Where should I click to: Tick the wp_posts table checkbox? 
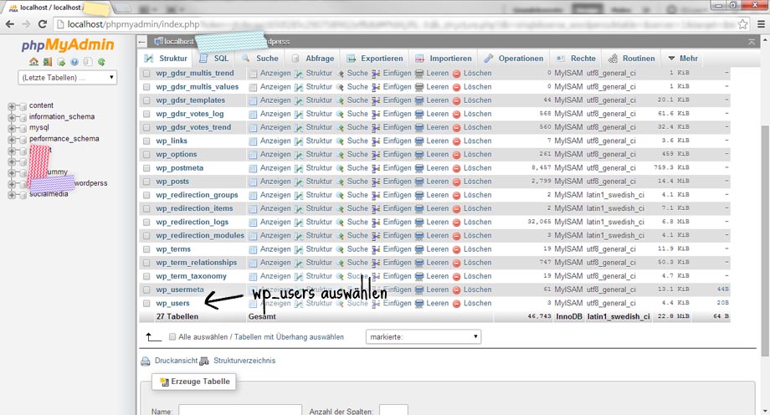coord(146,182)
